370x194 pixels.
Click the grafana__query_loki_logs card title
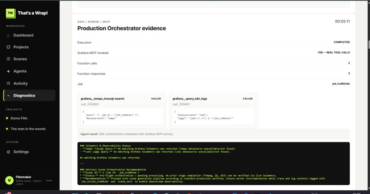point(190,99)
